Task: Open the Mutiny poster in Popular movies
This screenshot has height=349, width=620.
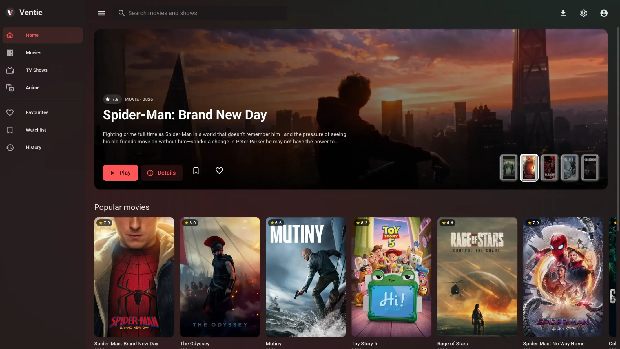Action: point(306,277)
